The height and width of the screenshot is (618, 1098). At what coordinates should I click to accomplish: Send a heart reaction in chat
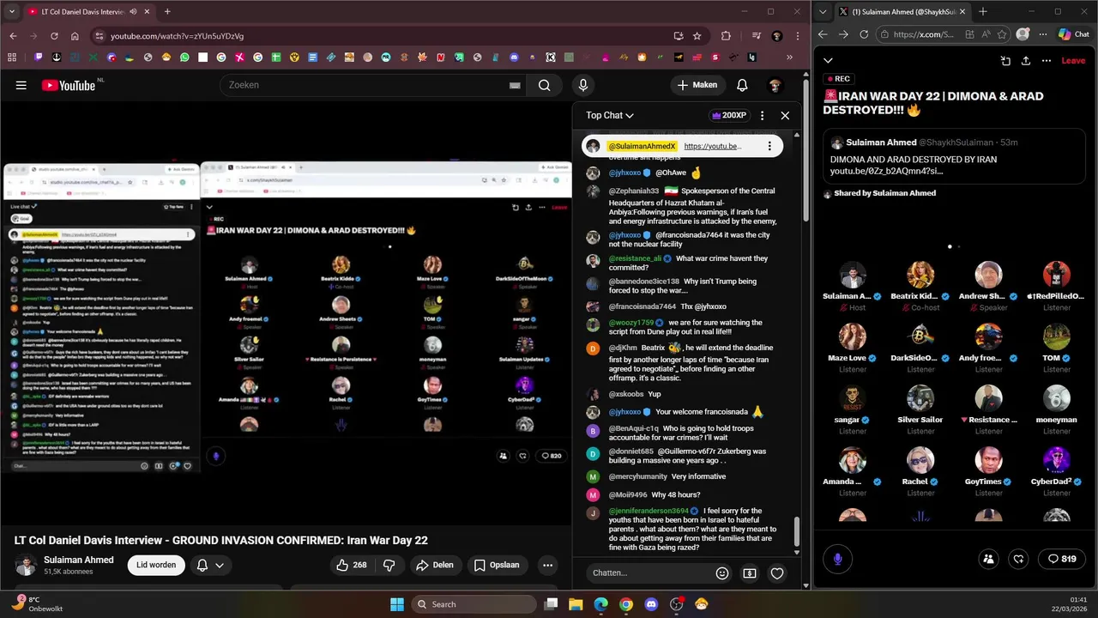click(x=777, y=573)
